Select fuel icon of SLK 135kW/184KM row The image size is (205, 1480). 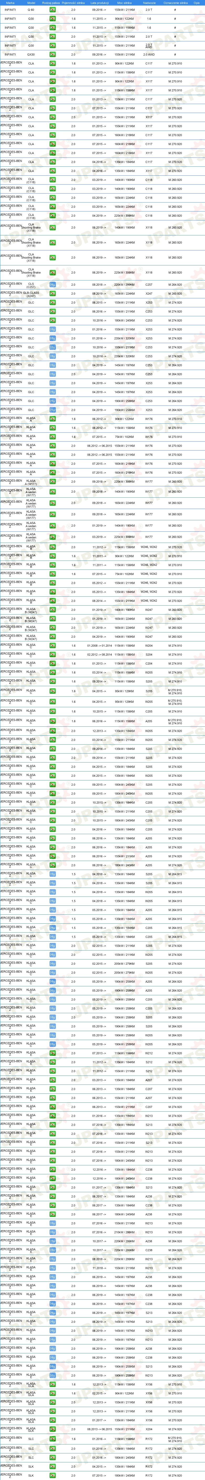[53, 1466]
